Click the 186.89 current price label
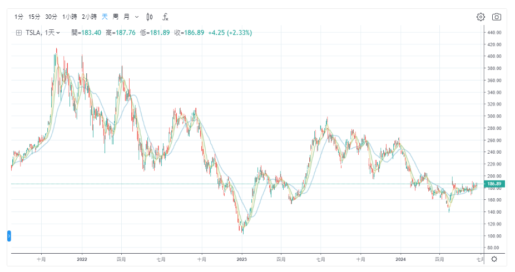This screenshot has width=515, height=272. [494, 184]
